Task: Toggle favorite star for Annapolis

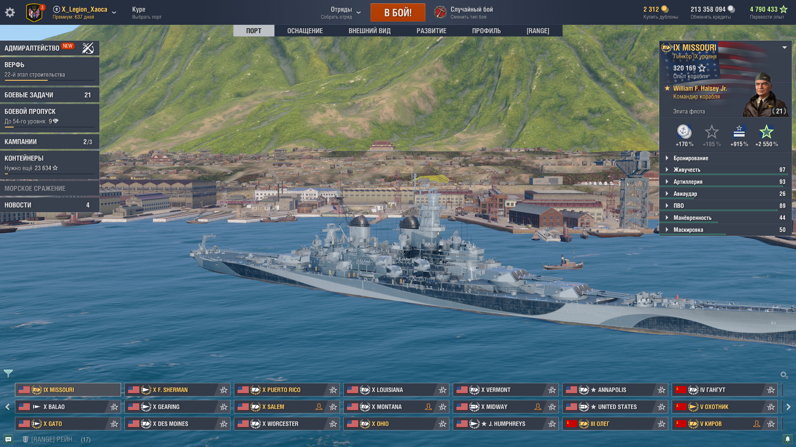Action: point(662,390)
